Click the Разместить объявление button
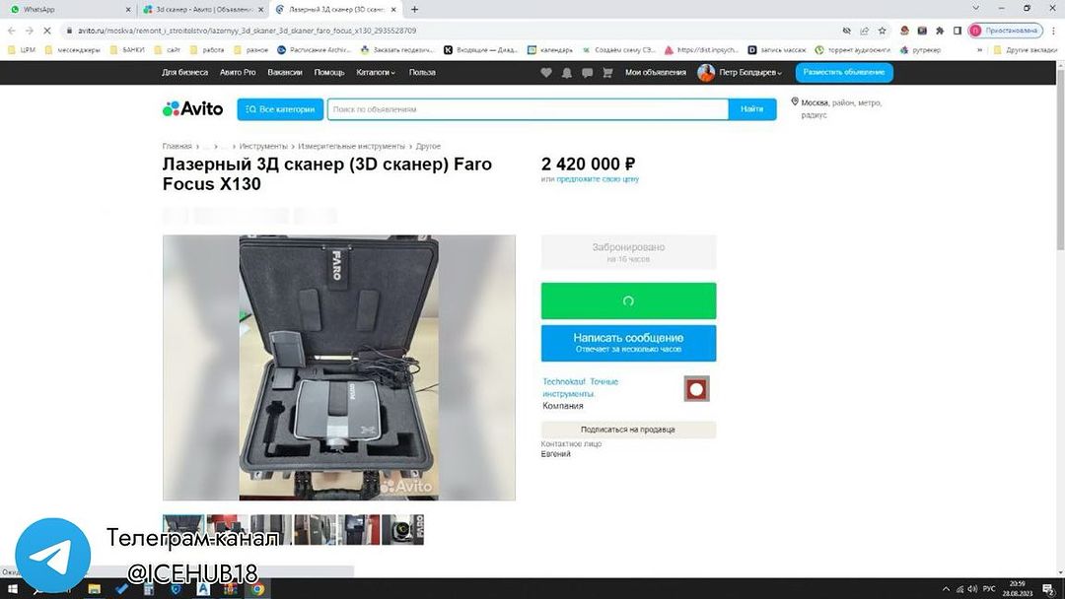 point(843,73)
